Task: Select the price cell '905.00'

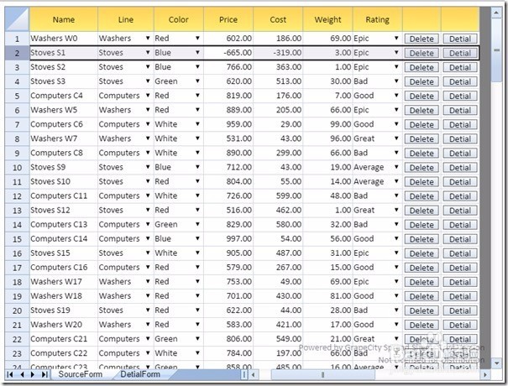Action: click(x=228, y=253)
